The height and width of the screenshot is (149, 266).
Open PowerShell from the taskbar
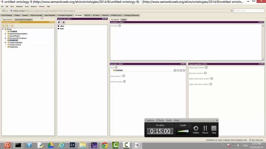point(29,145)
